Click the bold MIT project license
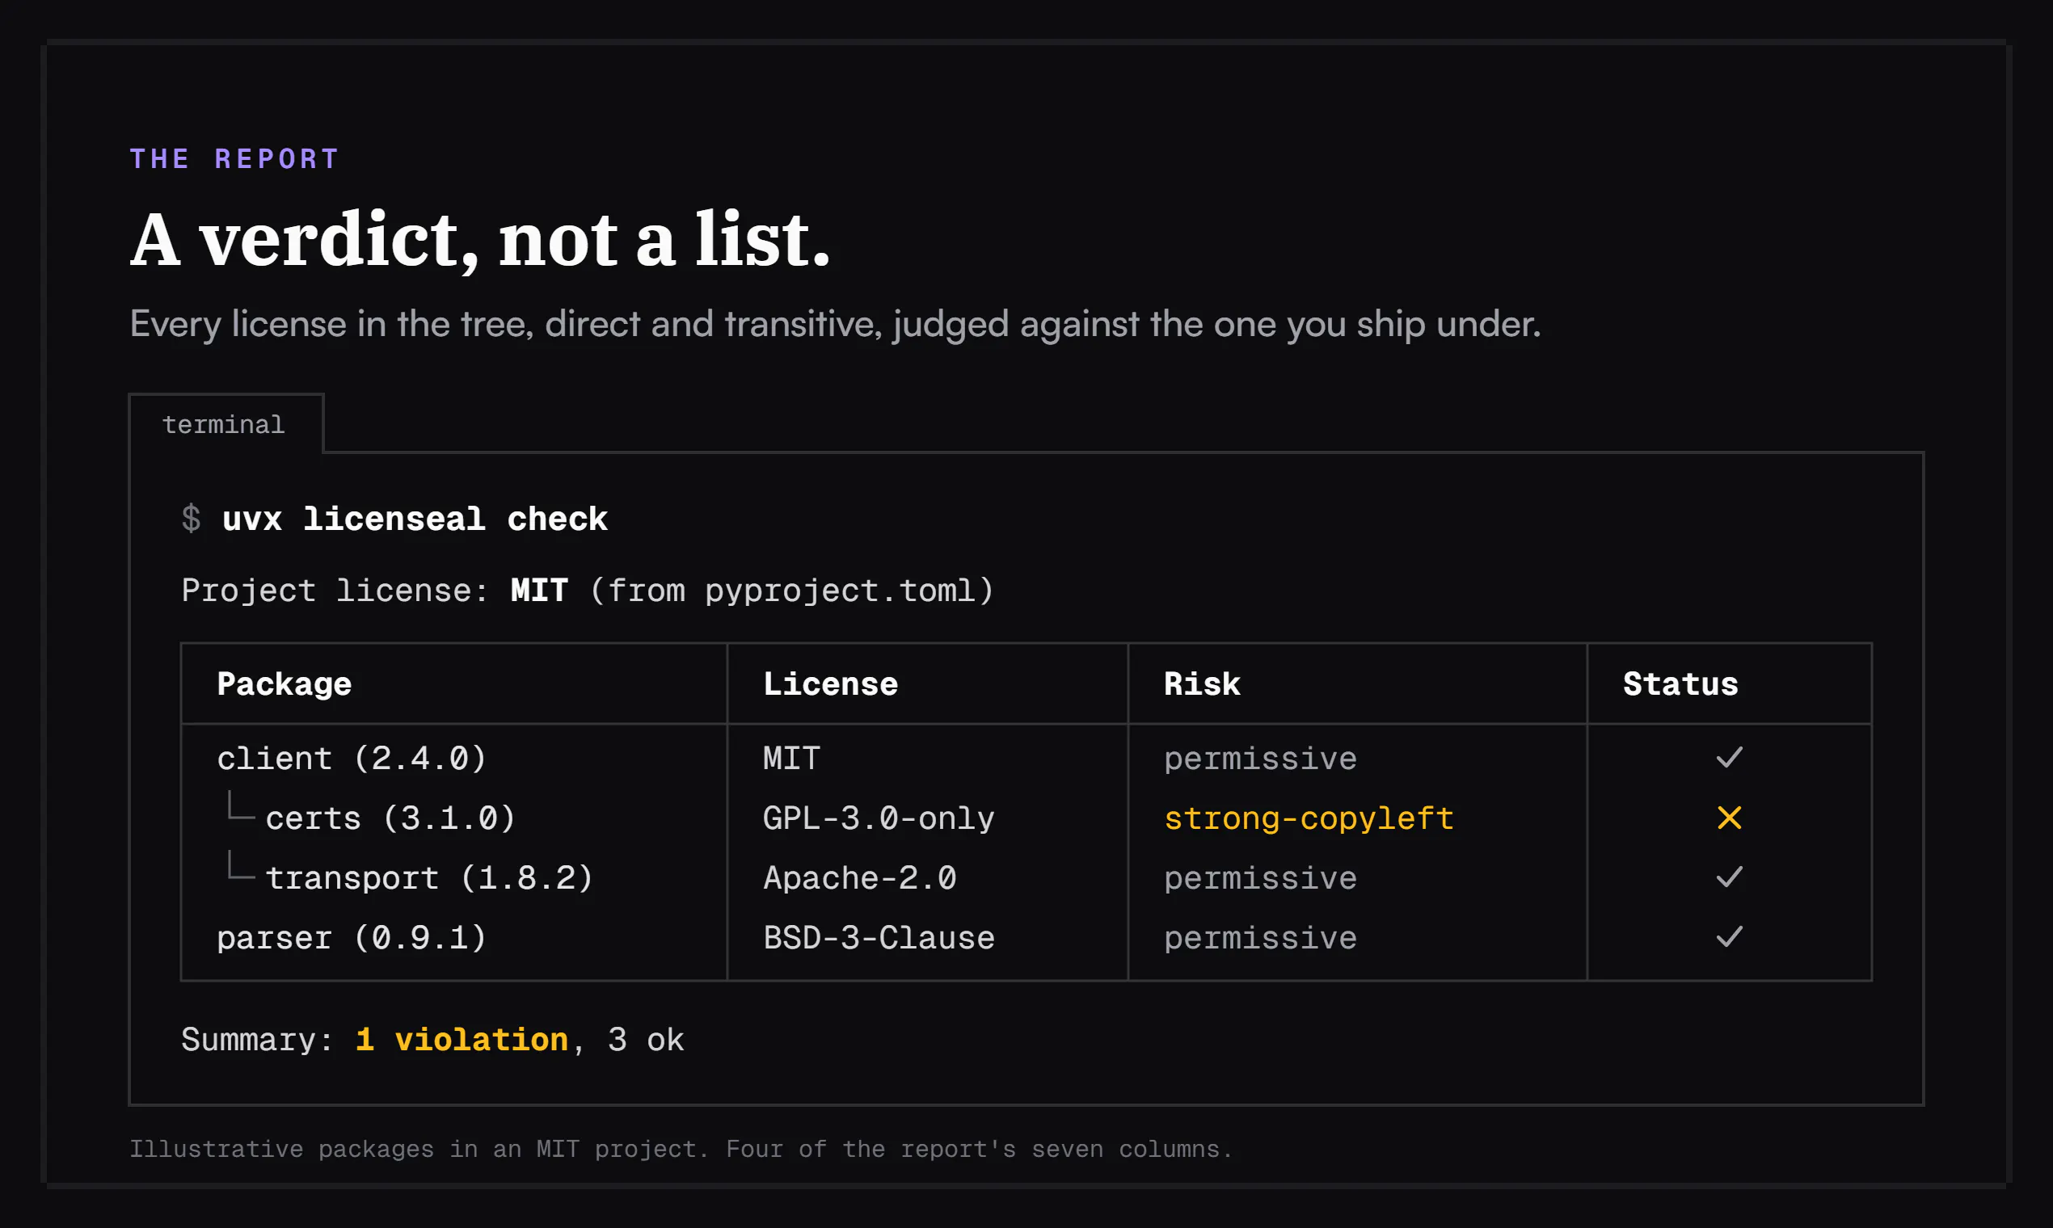Image resolution: width=2053 pixels, height=1228 pixels. point(539,591)
